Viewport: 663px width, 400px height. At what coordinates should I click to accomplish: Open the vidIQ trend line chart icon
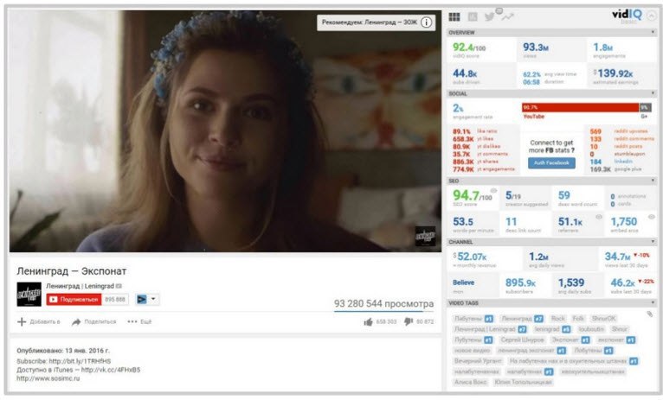tap(507, 17)
